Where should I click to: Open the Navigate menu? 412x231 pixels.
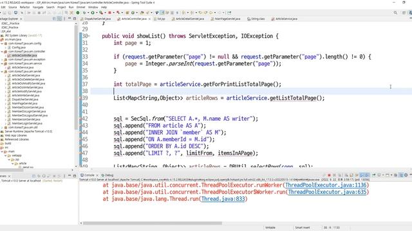(38, 7)
